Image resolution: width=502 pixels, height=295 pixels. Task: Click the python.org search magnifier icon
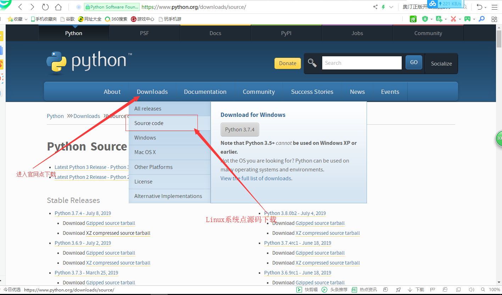click(x=312, y=63)
